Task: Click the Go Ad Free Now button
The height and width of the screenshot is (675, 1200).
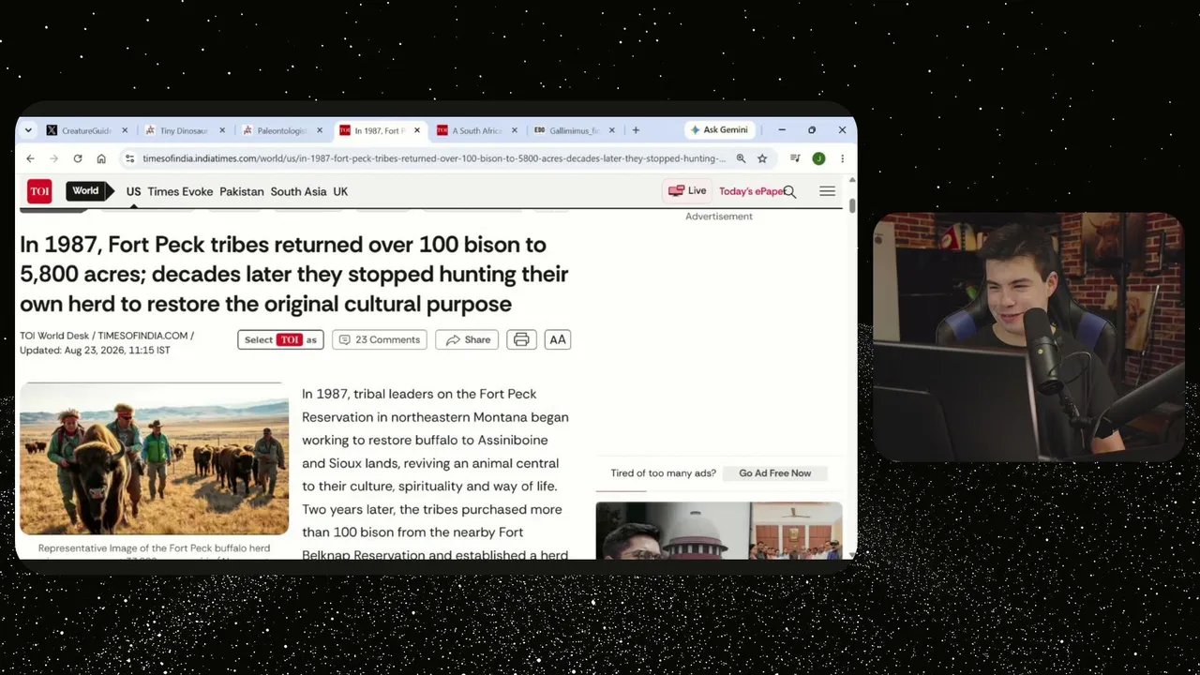Action: pos(774,473)
